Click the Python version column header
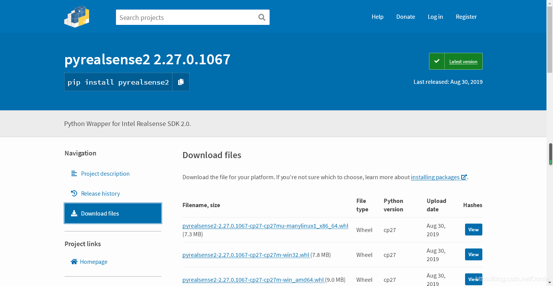Screen dimensions: 553x286 [x=393, y=205]
